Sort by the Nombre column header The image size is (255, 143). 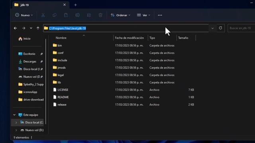pyautogui.click(x=61, y=38)
